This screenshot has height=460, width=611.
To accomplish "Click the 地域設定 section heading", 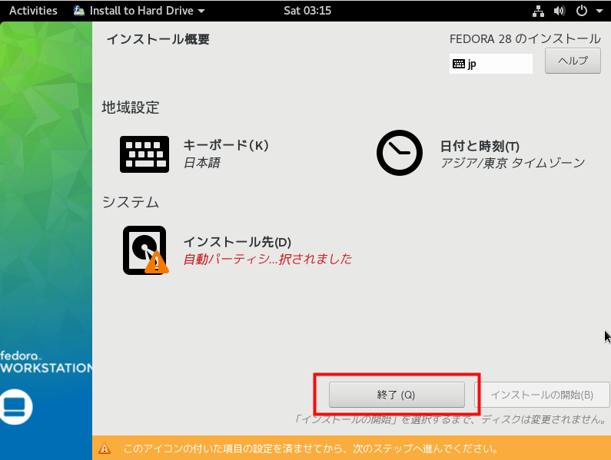I will 131,108.
